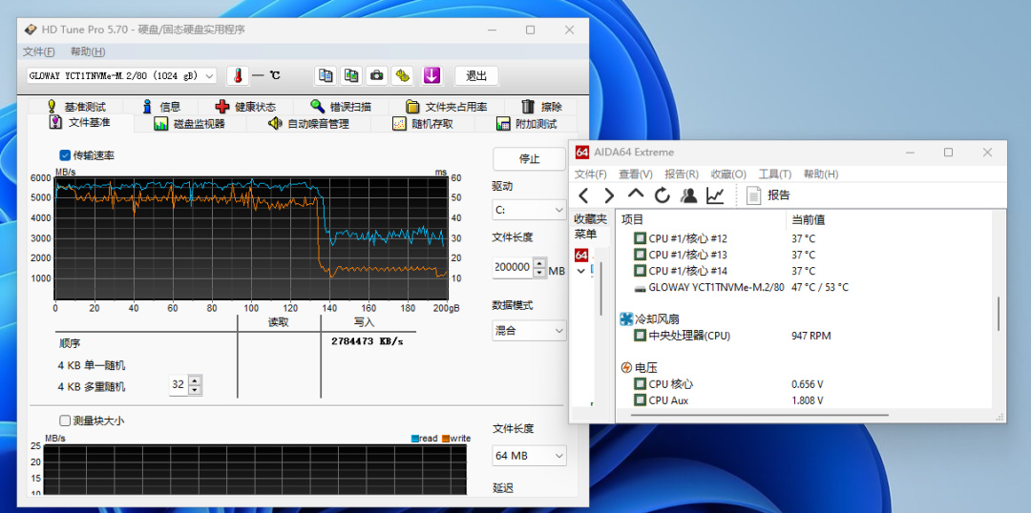The height and width of the screenshot is (513, 1031).
Task: Open the 自动噪音管理 tab
Action: coord(308,124)
